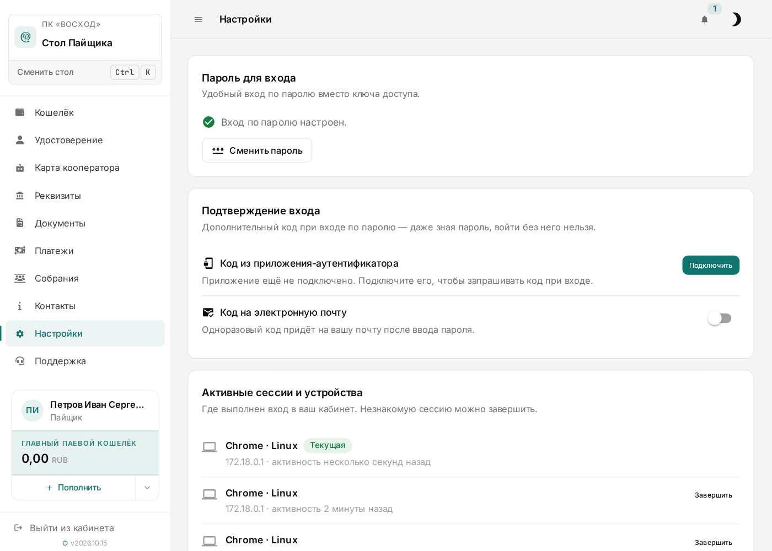Click the headset icon beside Поддержка
The width and height of the screenshot is (772, 551).
point(20,361)
